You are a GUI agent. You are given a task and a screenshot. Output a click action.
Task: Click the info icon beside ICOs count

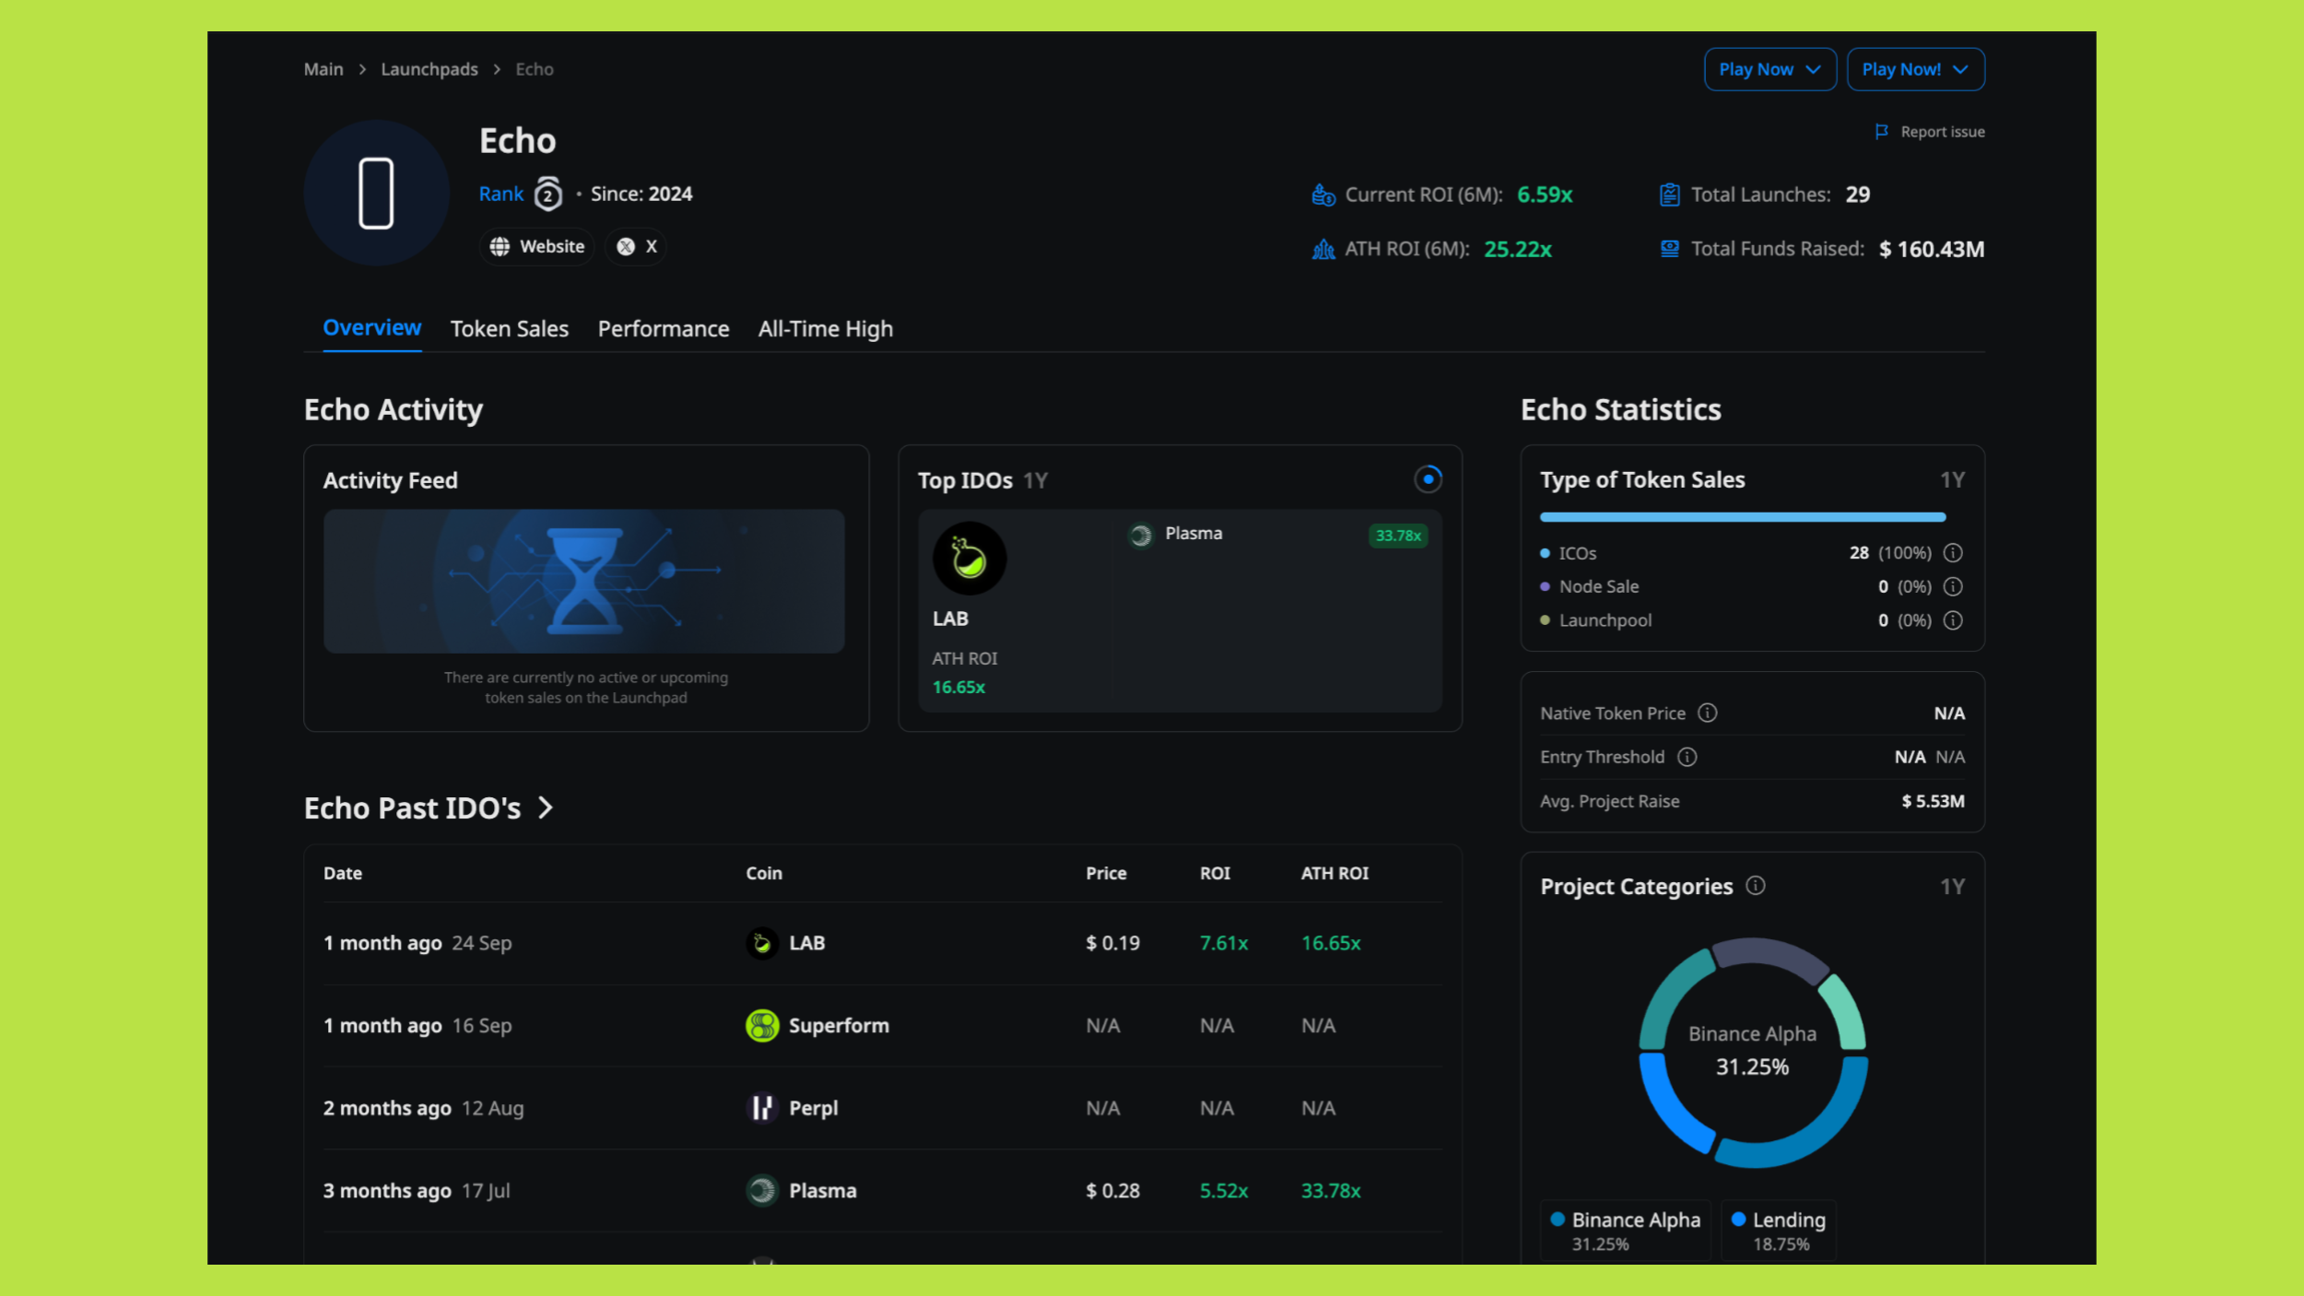(x=1952, y=553)
